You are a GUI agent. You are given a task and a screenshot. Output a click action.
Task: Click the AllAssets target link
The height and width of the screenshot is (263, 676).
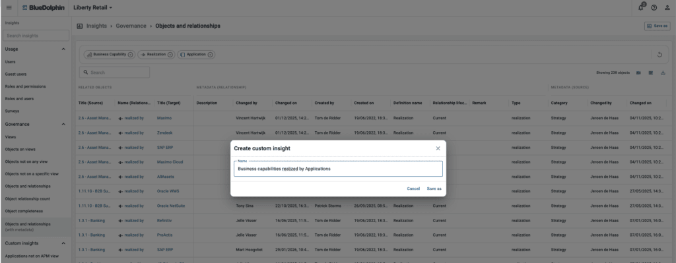point(166,177)
